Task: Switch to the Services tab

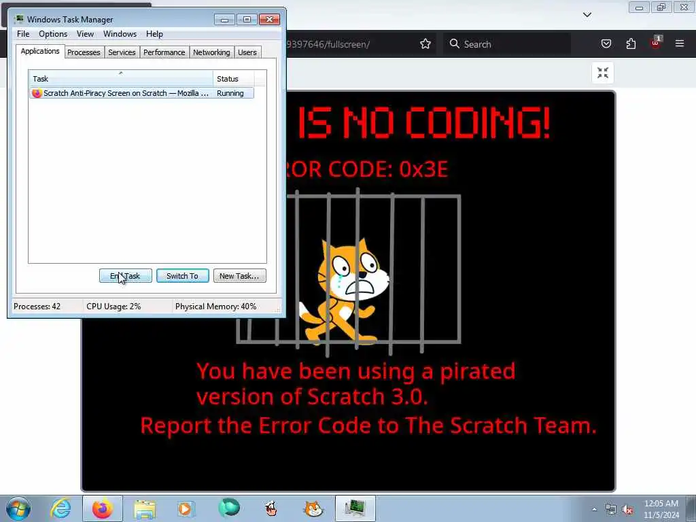Action: point(122,52)
